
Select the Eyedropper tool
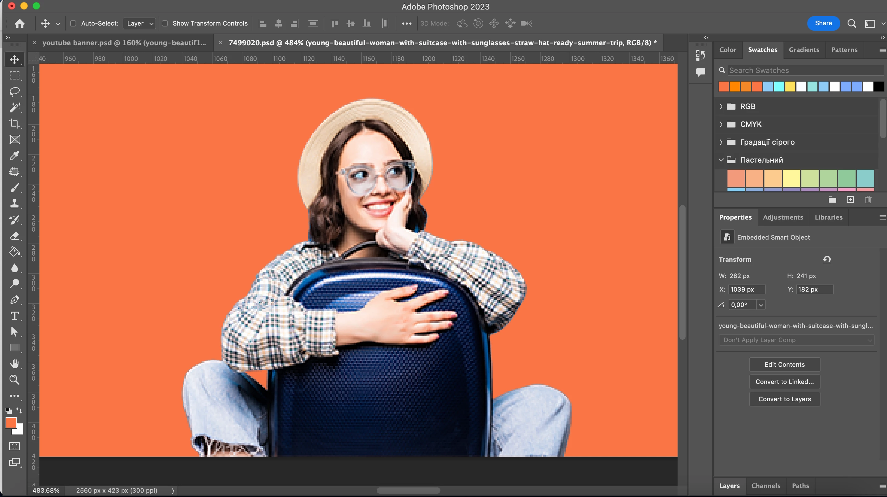click(14, 156)
